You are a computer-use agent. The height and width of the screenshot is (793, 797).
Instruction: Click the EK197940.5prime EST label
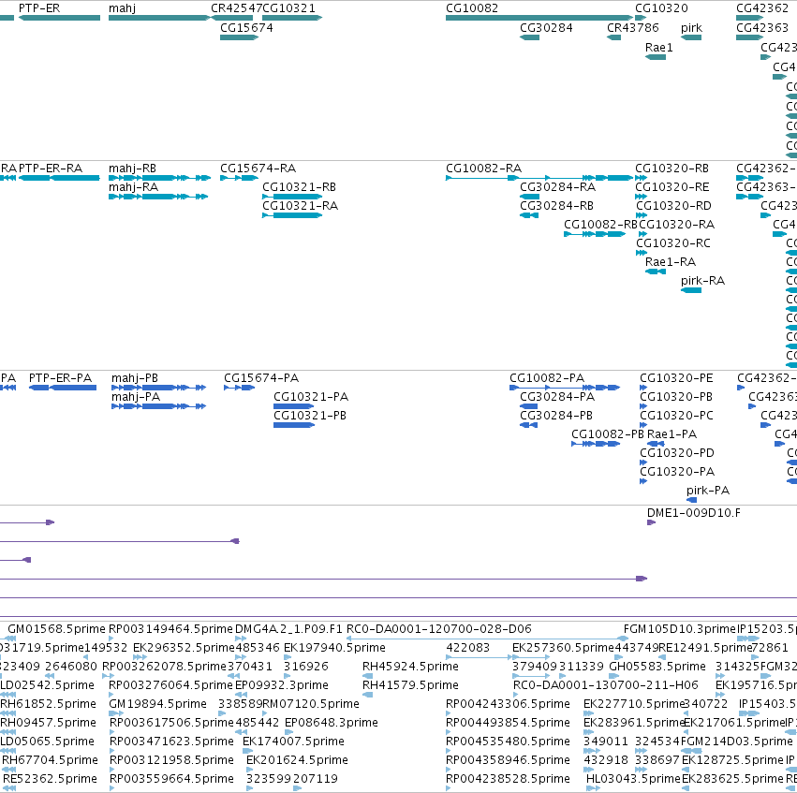(x=334, y=648)
